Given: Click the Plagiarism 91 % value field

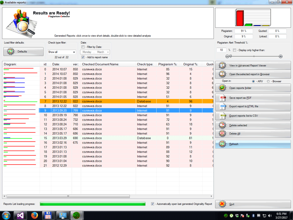Looking at the screenshot, I should pyautogui.click(x=244, y=31).
